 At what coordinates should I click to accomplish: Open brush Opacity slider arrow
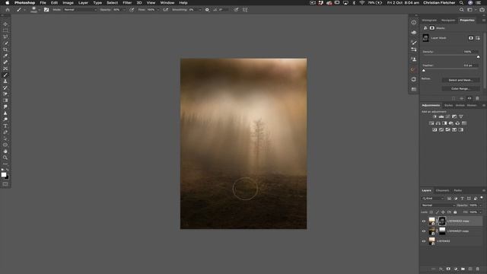click(x=124, y=10)
